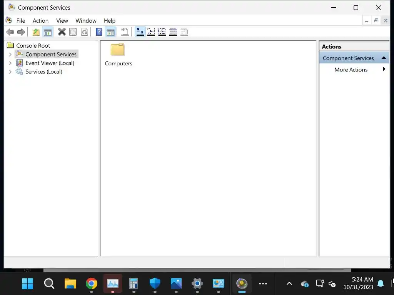Open the Control Panel icon on the taskbar
This screenshot has width=394, height=295.
tap(219, 284)
